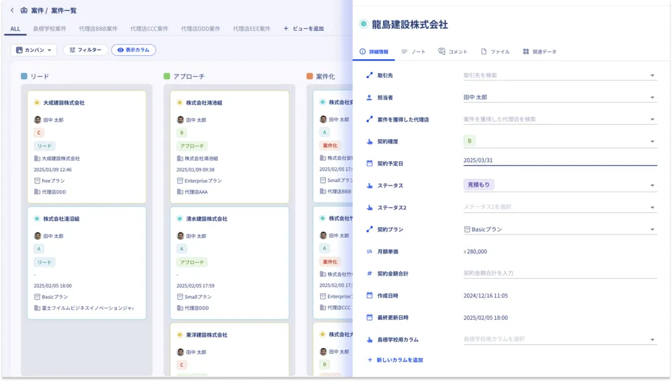Switch to 代理店EEE案件 view tab
This screenshot has width=672, height=381.
pyautogui.click(x=251, y=29)
